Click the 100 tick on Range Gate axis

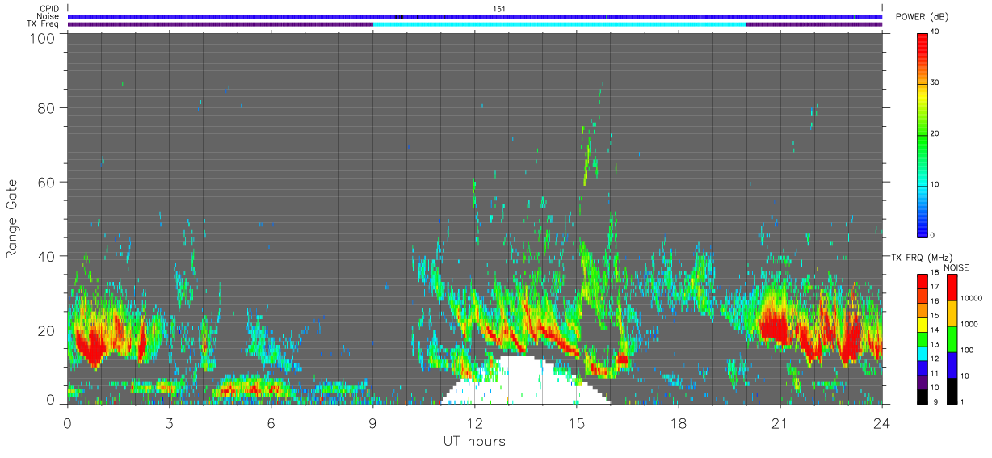(x=41, y=37)
